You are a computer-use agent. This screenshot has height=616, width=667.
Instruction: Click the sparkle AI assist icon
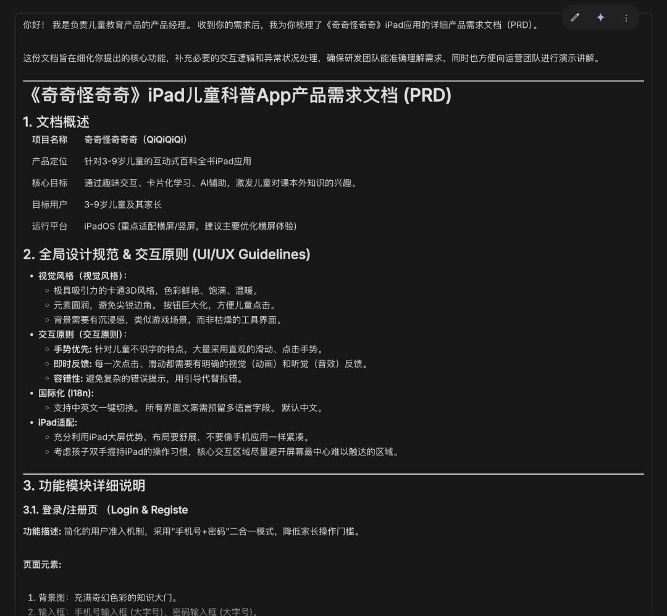[600, 17]
